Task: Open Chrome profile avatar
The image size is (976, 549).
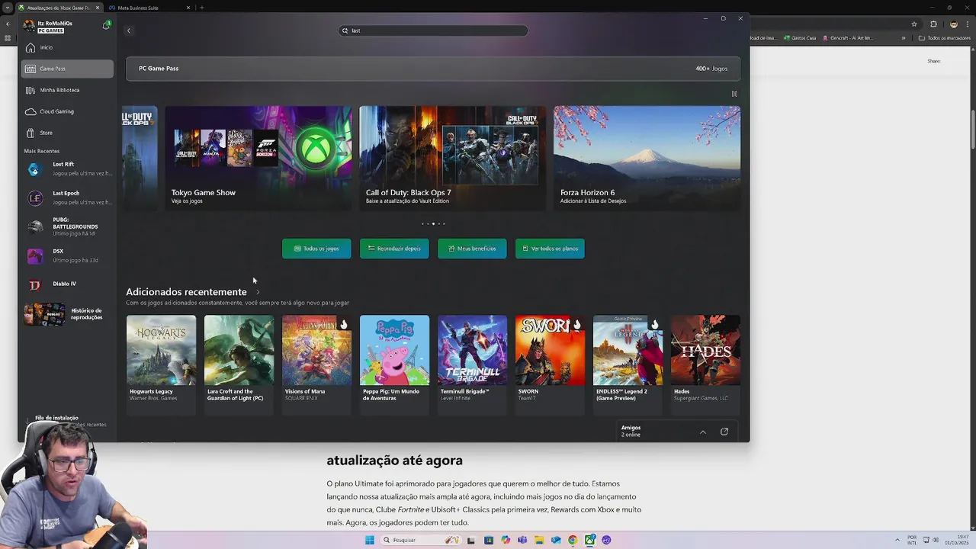Action: click(x=953, y=24)
